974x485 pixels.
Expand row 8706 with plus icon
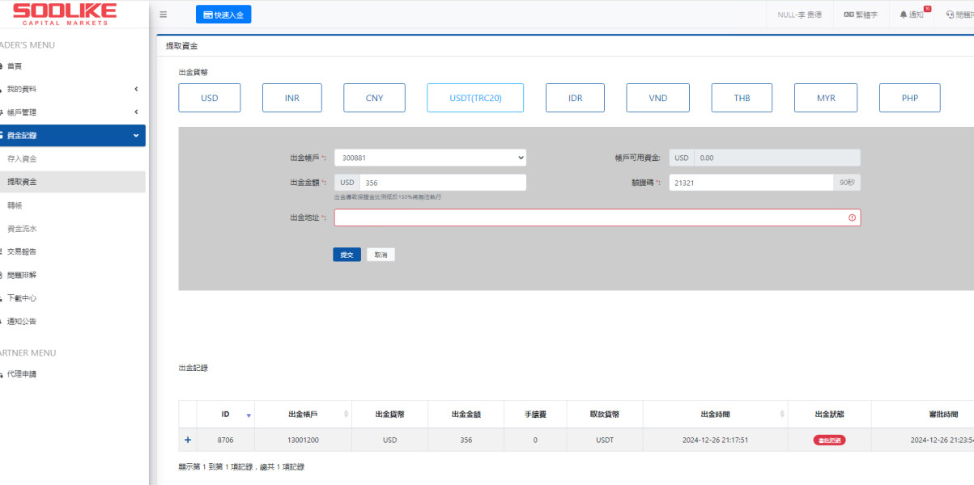coord(188,440)
